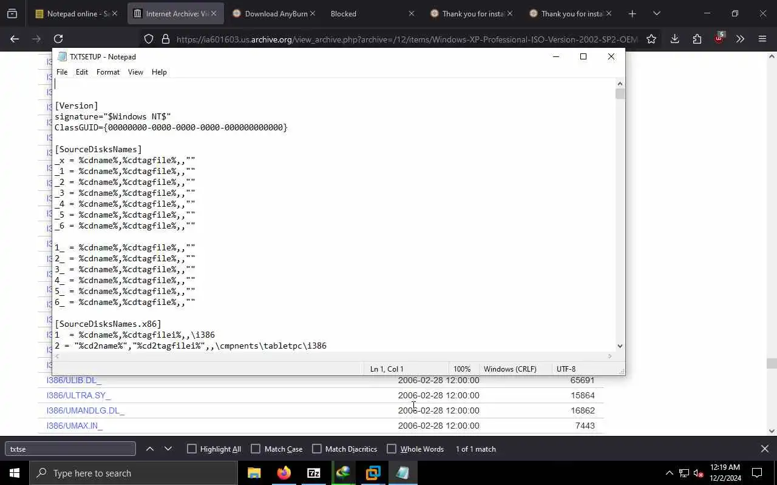Viewport: 777px width, 485px height.
Task: Open the extensions puzzle icon
Action: pos(697,39)
